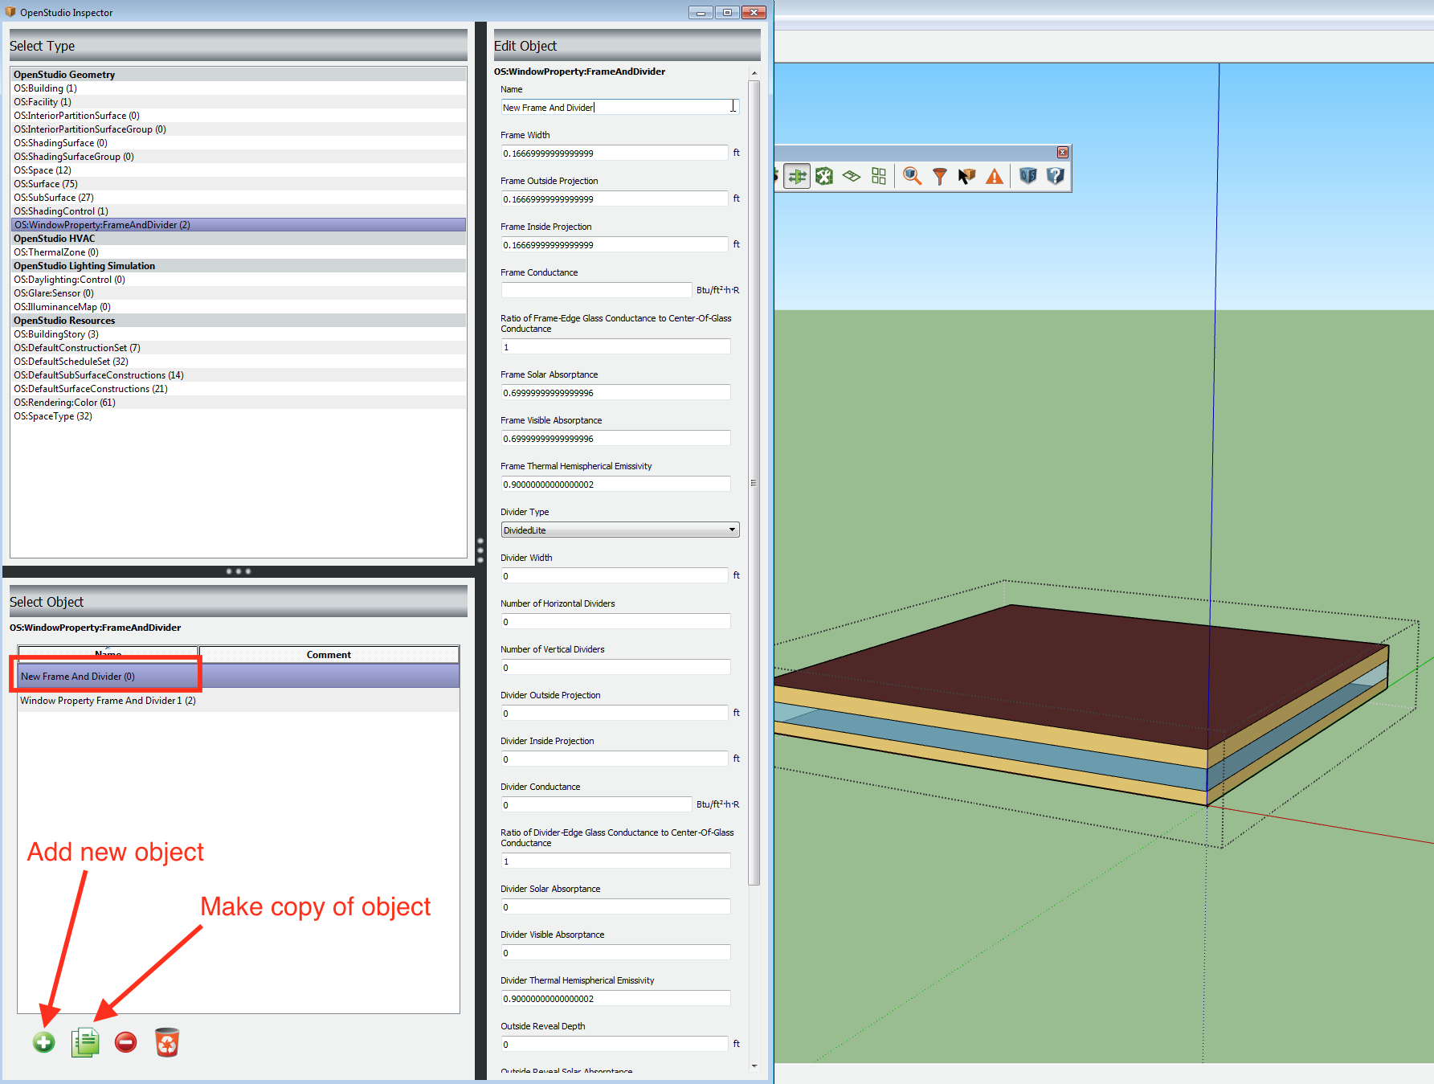
Task: Click the green plus Add new object icon
Action: pyautogui.click(x=43, y=1042)
